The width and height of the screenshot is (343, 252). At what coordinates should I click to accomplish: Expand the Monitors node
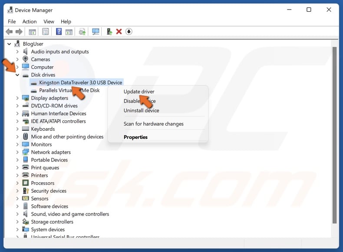pyautogui.click(x=17, y=145)
